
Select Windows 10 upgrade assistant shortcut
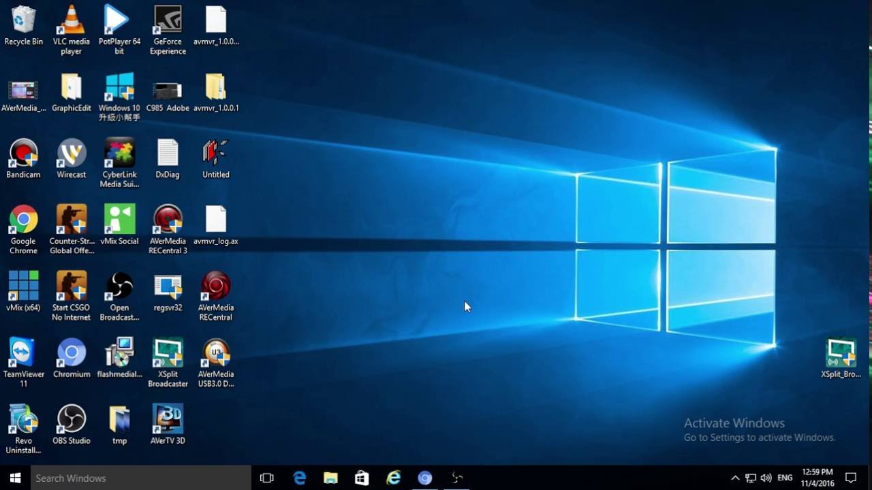click(x=119, y=97)
